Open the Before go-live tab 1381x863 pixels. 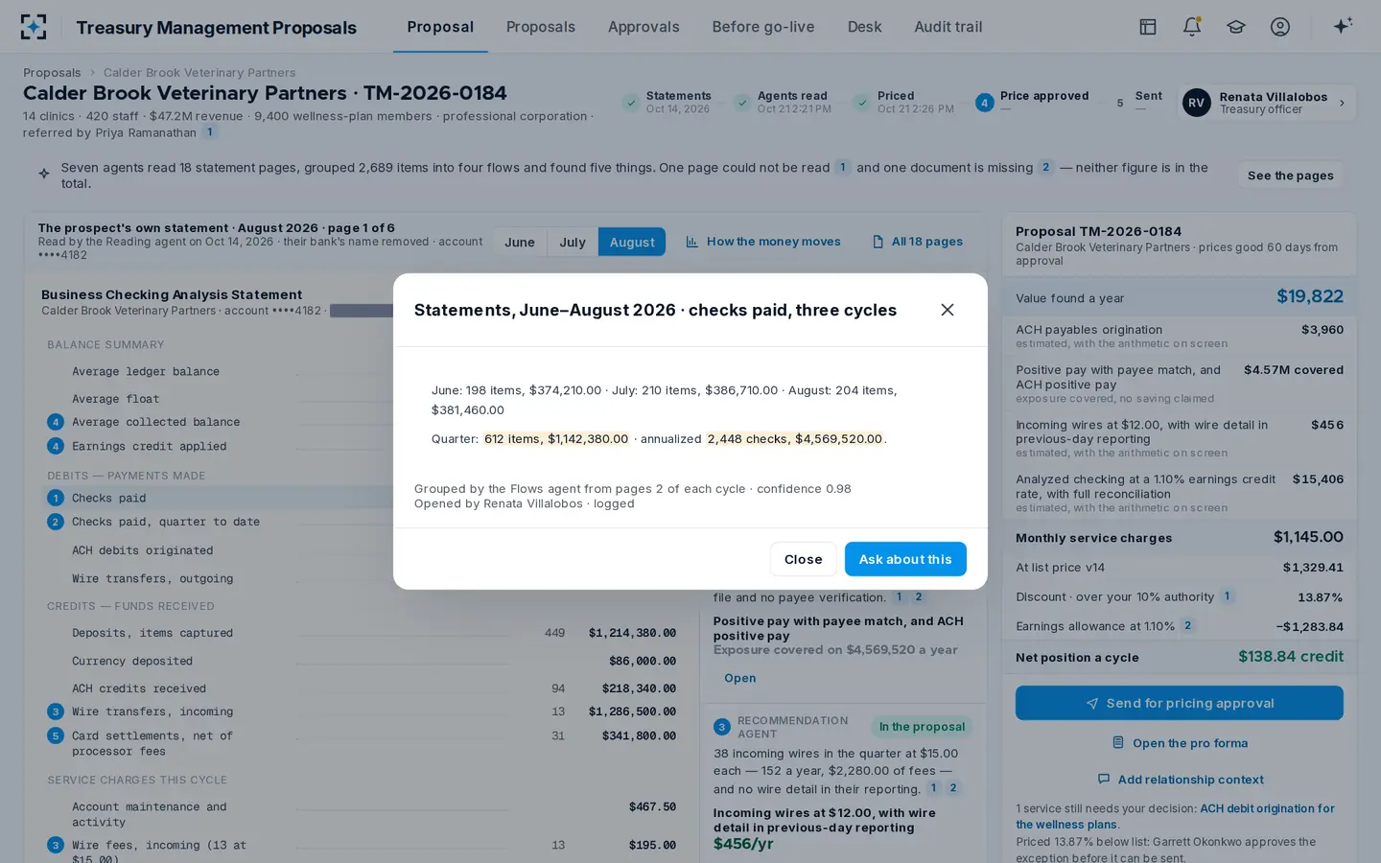point(763,27)
